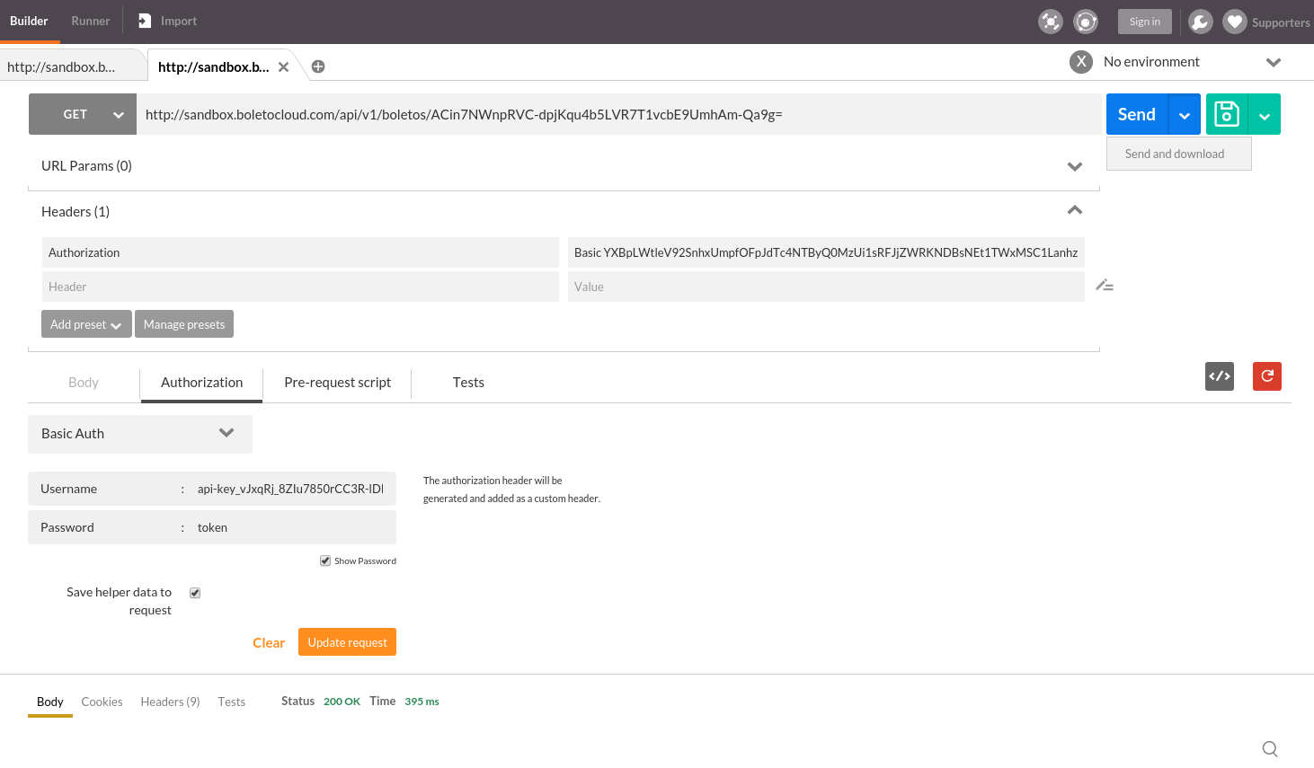Click the red reset request icon
1314x768 pixels.
(x=1267, y=376)
